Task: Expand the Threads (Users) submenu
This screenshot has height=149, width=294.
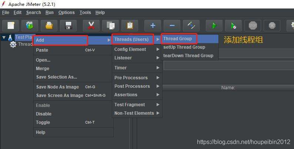Action: coord(137,39)
